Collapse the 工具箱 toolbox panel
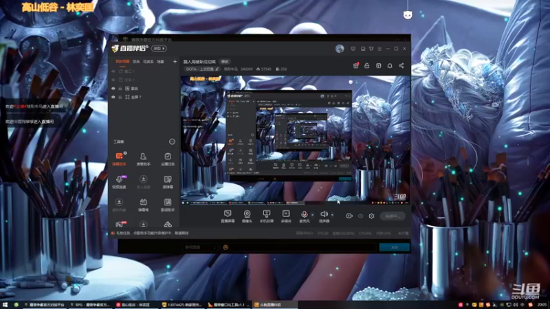550x309 pixels. click(x=172, y=141)
